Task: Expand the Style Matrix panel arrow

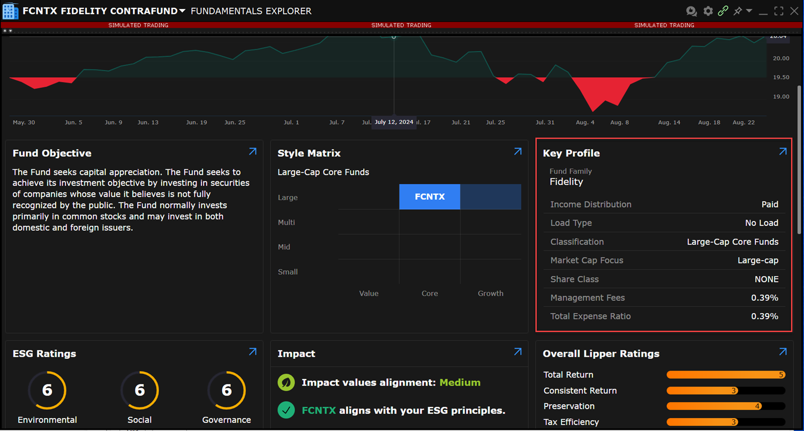Action: point(518,152)
